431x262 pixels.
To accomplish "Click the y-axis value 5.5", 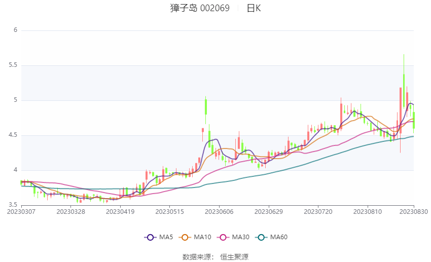I will 13,65.
